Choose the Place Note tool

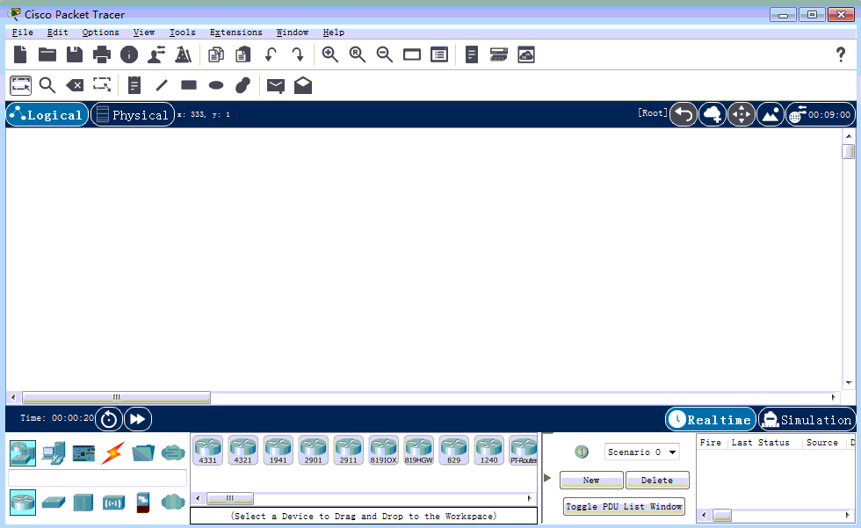134,85
